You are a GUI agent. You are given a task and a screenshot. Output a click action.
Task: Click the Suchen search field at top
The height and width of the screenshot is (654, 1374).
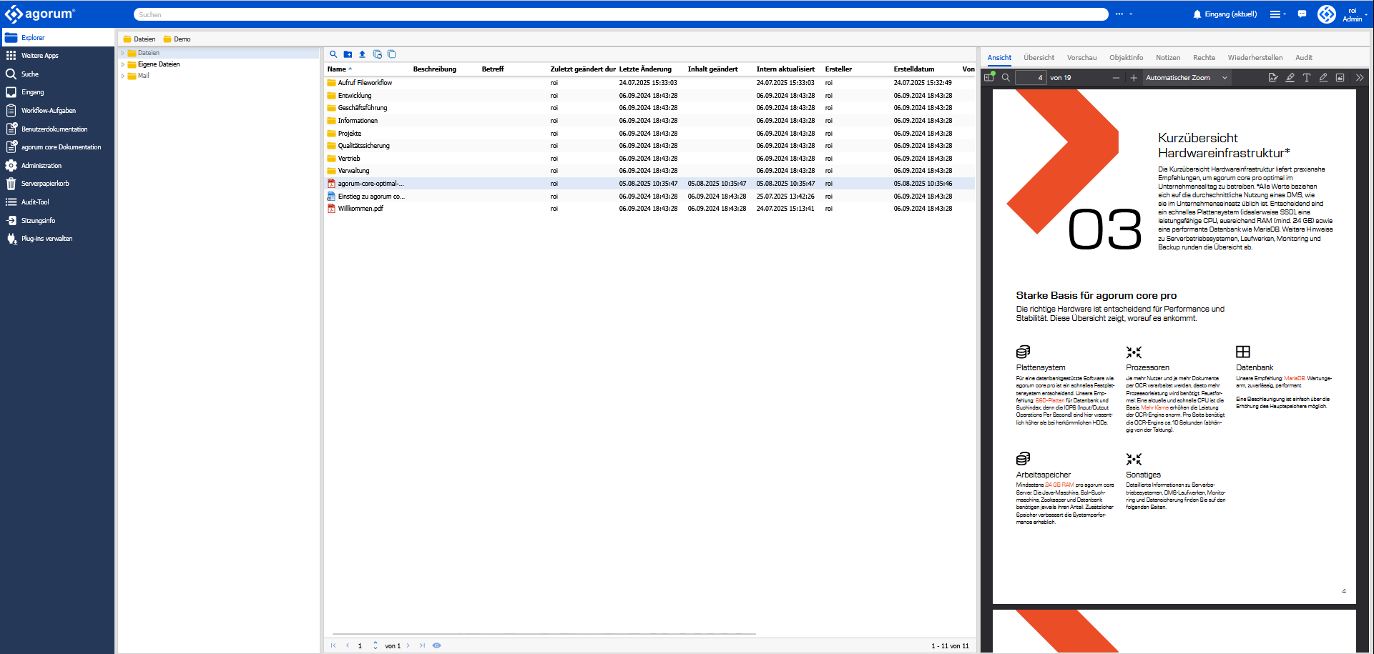pyautogui.click(x=621, y=14)
